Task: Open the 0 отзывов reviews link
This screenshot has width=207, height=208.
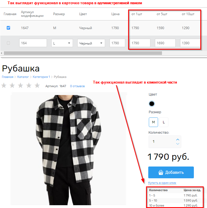Action: tap(77, 86)
